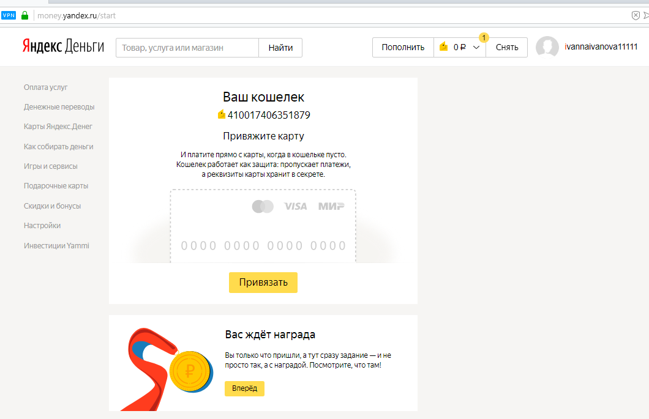Image resolution: width=649 pixels, height=419 pixels.
Task: Focus the Товар, услуга или магазин search field
Action: (187, 47)
